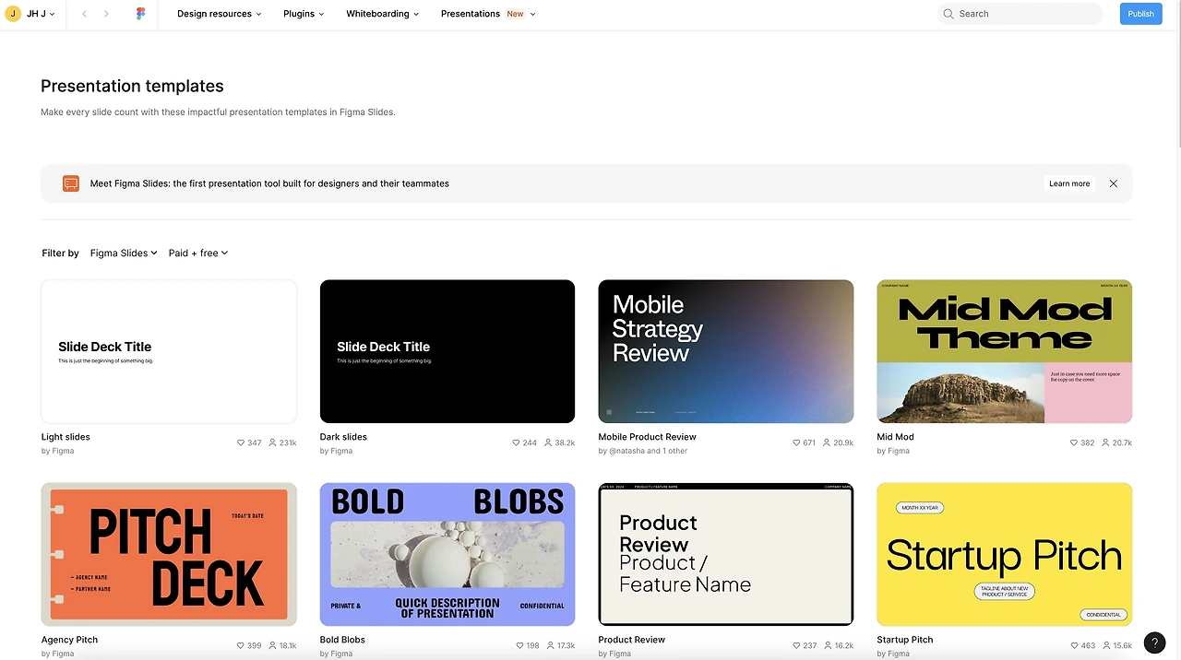Viewport: 1181px width, 660px height.
Task: Open the Figma Slides filter dropdown
Action: (x=124, y=253)
